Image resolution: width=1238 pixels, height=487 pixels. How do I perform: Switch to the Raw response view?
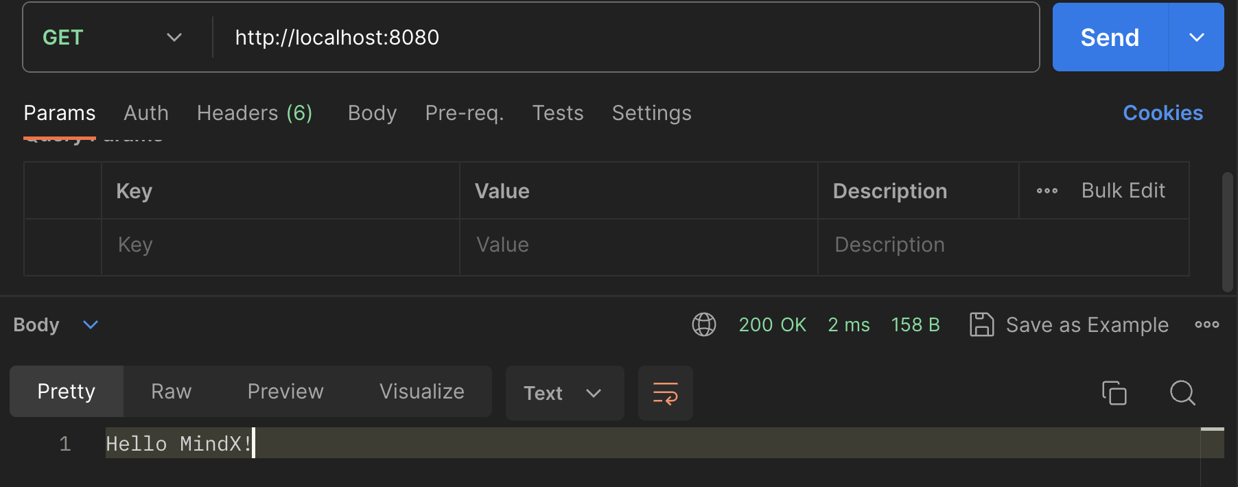[171, 392]
